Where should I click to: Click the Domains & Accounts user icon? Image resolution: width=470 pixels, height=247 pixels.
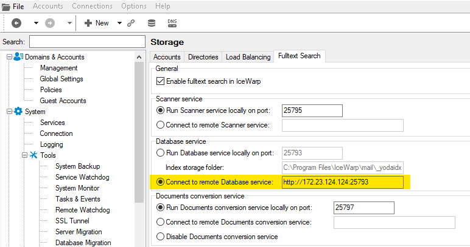coord(18,56)
